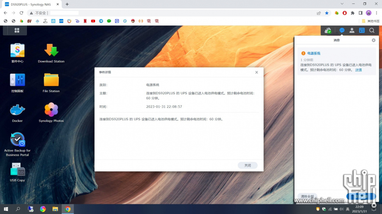Open the Netflix bookmark icon

pyautogui.click(x=85, y=21)
